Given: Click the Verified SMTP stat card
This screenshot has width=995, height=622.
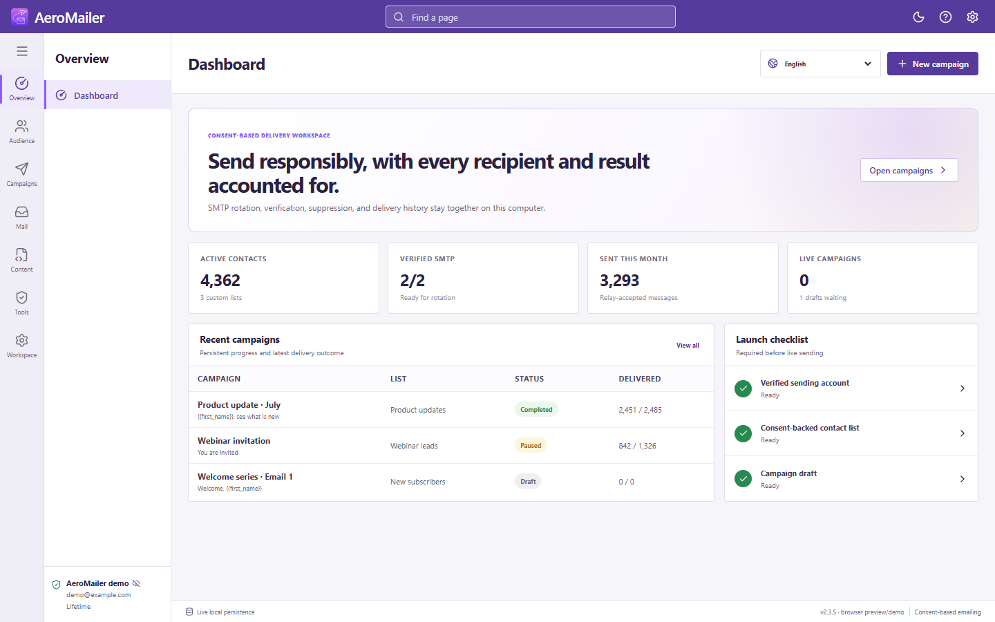Looking at the screenshot, I should 483,278.
